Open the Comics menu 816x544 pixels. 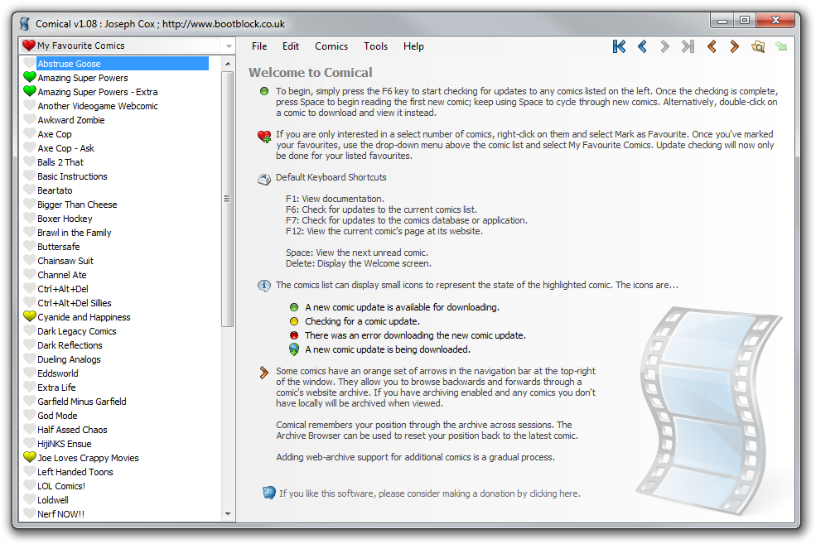click(x=331, y=46)
